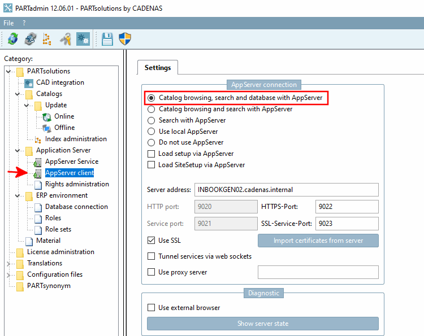424x336 pixels.
Task: Uncheck the Use SSL checkbox
Action: 151,241
